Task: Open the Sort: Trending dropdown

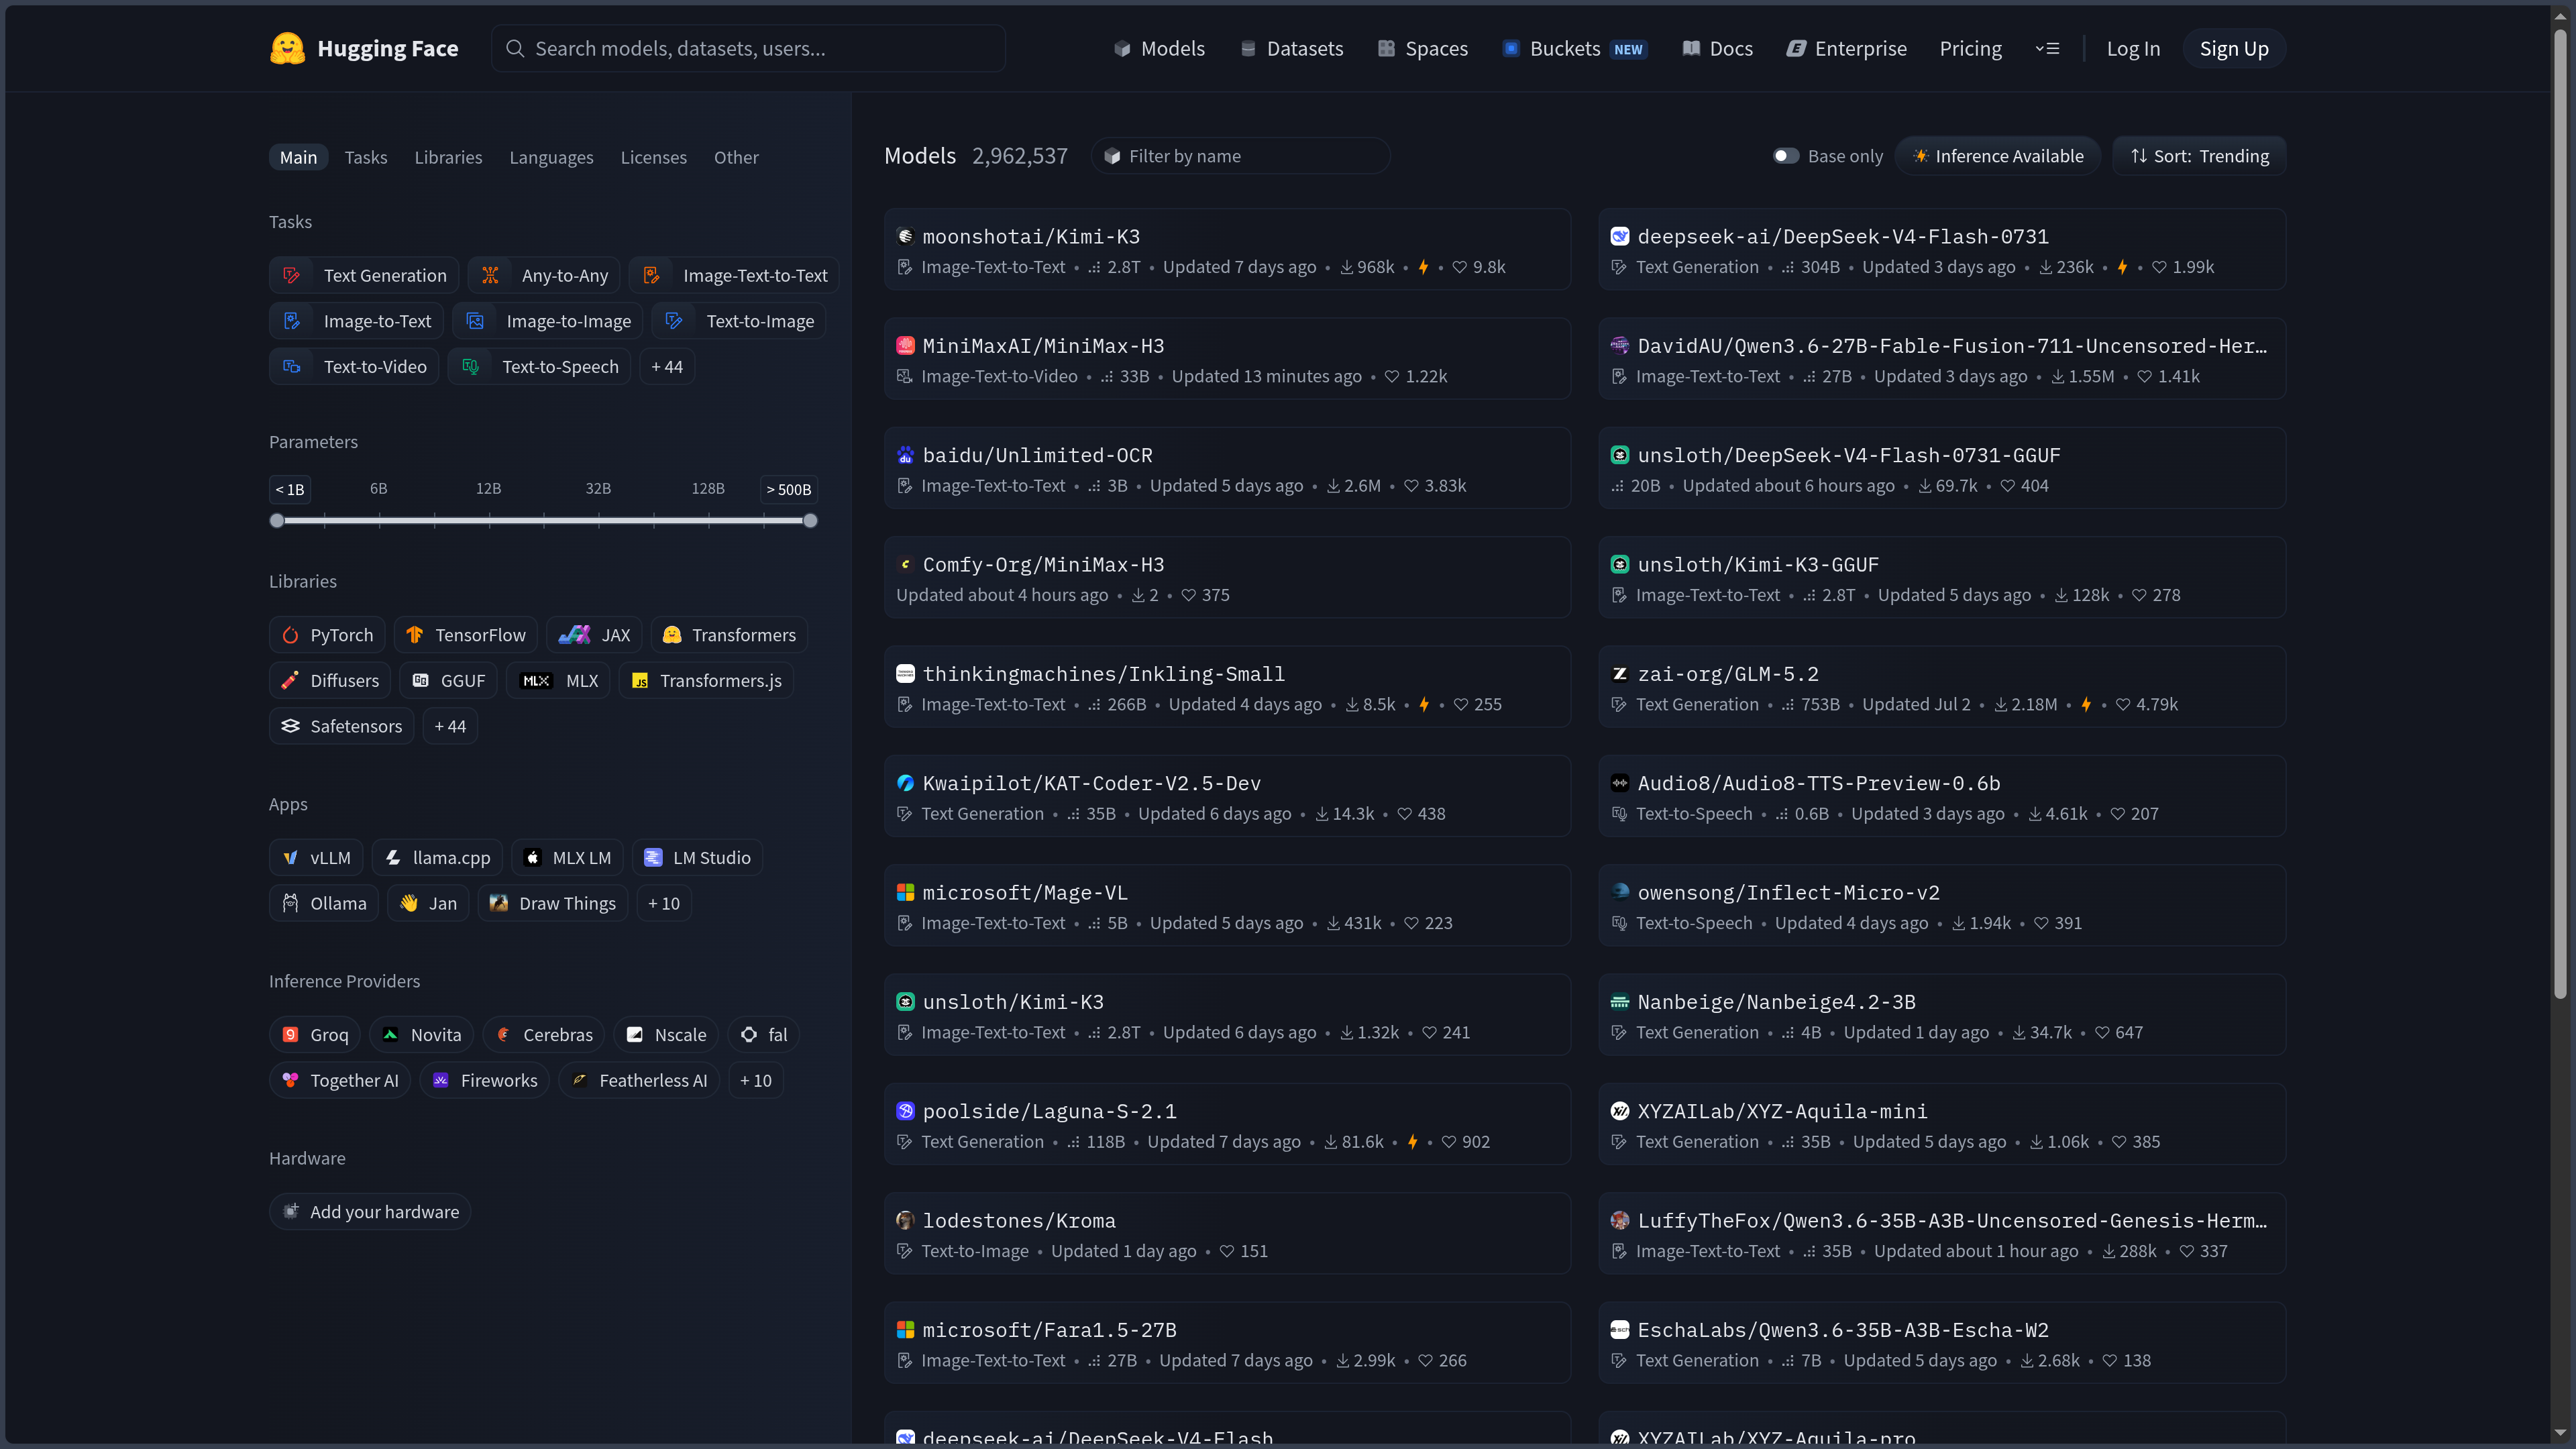Action: coord(2199,156)
